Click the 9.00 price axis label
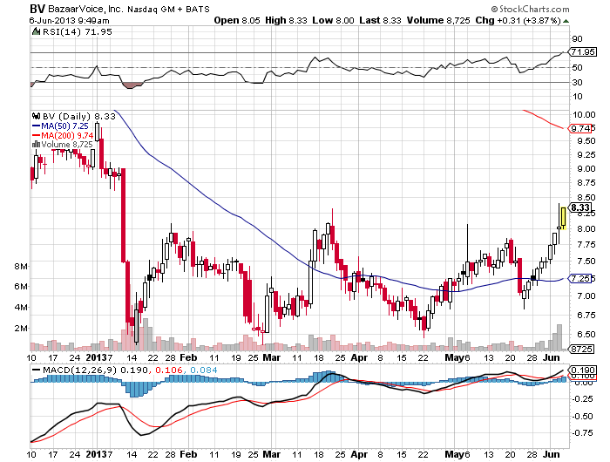Screen dimensions: 610x462 pos(586,169)
